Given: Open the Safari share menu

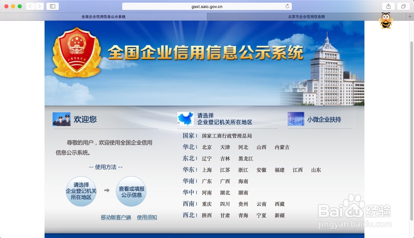Looking at the screenshot, I should pos(388,6).
